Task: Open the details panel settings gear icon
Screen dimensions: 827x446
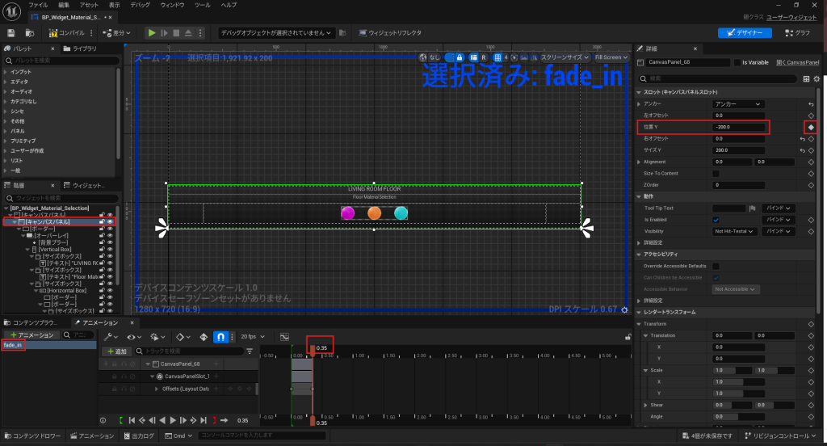Action: (817, 78)
